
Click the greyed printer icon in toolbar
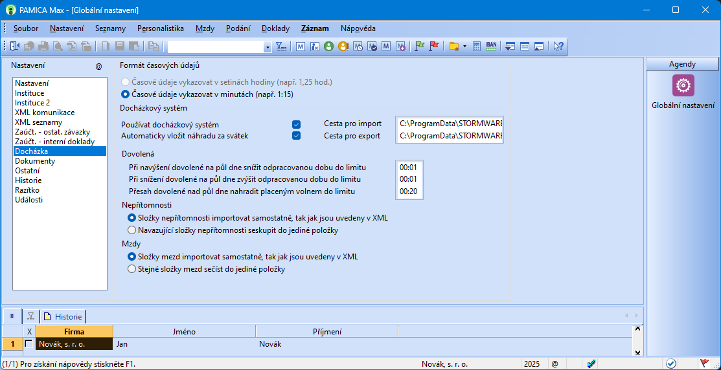coord(43,47)
